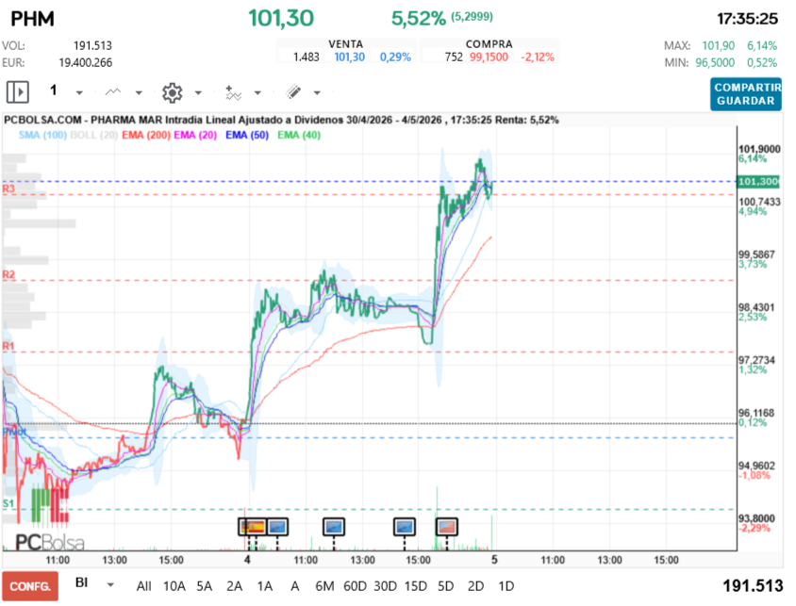Select the 2A time range
Viewport: 796px width, 606px height.
tap(234, 586)
